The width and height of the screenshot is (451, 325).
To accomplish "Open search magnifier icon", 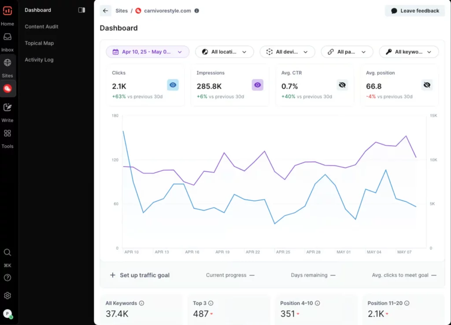I will (x=7, y=252).
